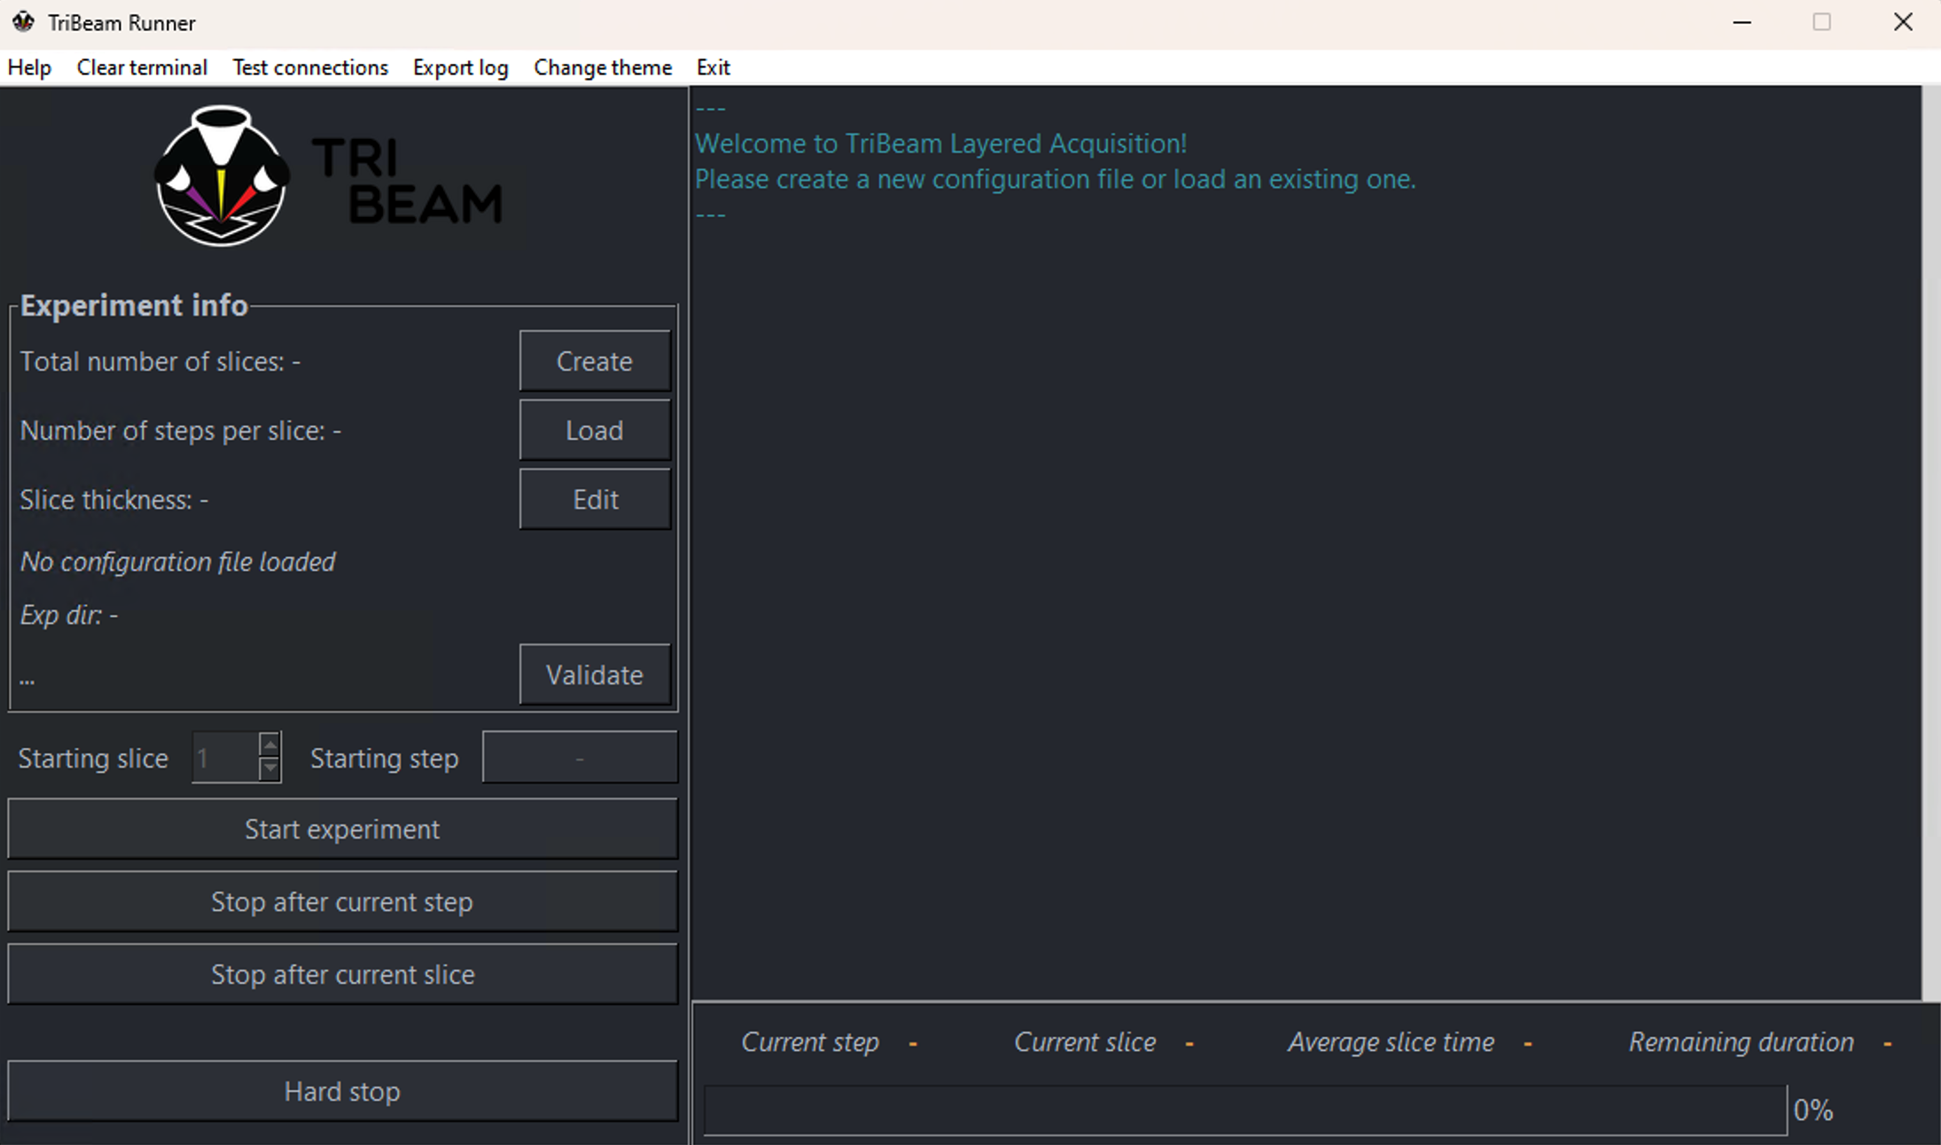Select Test connections menu item
The image size is (1941, 1145).
[x=310, y=67]
